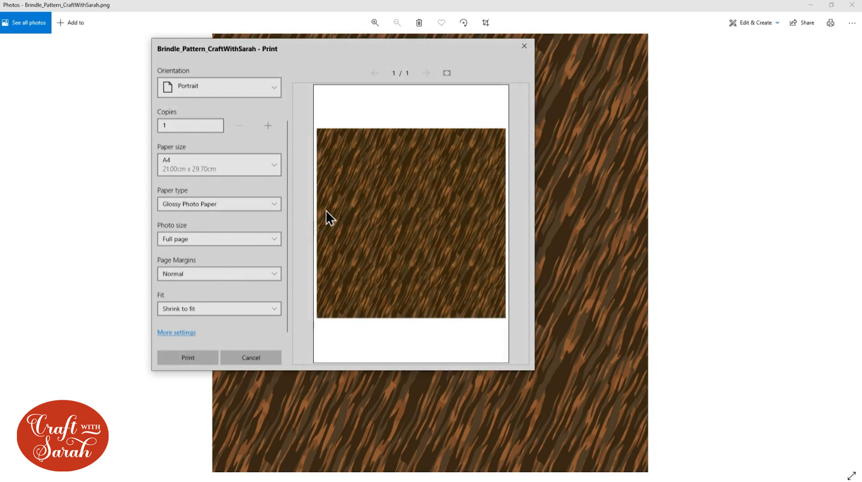The image size is (862, 482).
Task: Expand the Shrink to fit dropdown
Action: coord(219,309)
